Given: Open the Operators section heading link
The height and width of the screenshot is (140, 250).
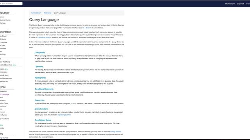Looking at the screenshot, I should tap(39, 66).
